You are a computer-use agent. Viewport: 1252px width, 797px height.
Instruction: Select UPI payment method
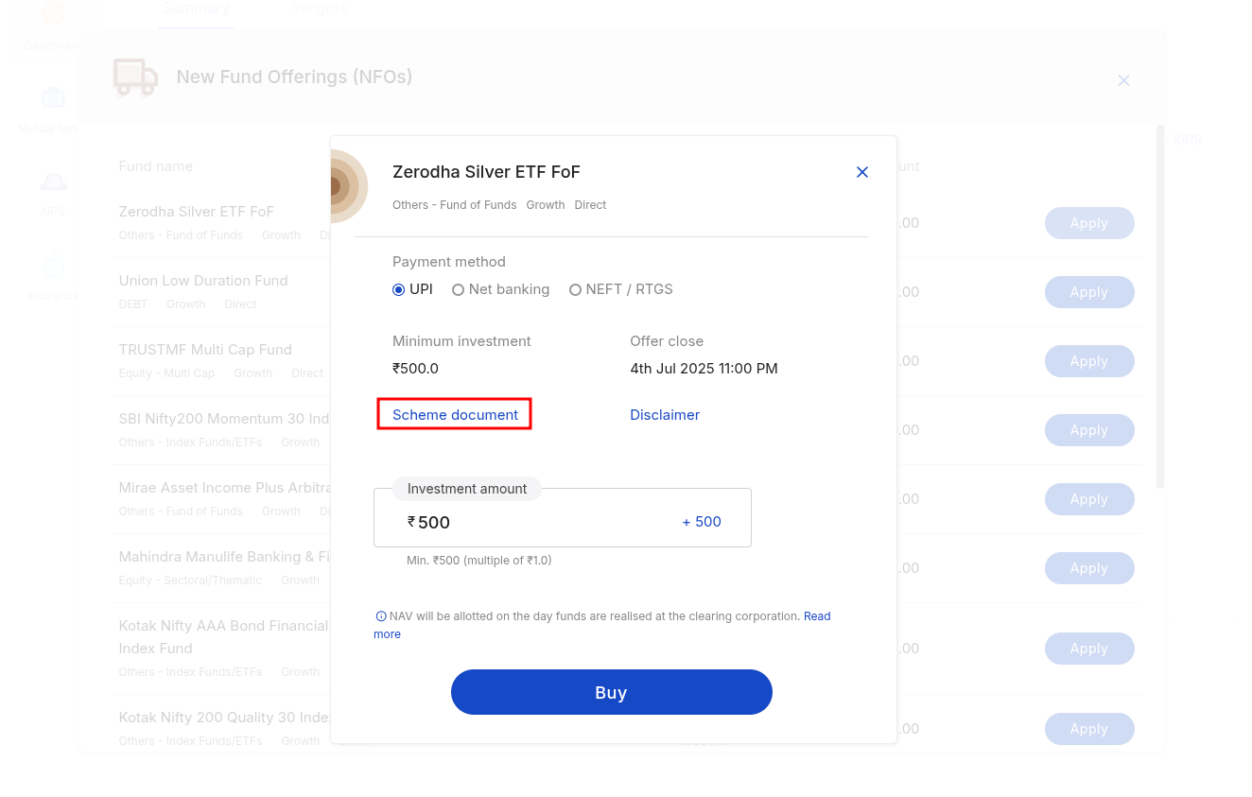point(412,289)
